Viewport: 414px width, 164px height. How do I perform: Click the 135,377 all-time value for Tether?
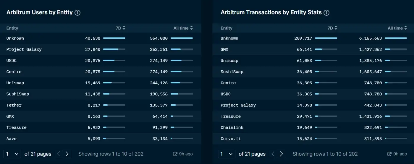[159, 105]
